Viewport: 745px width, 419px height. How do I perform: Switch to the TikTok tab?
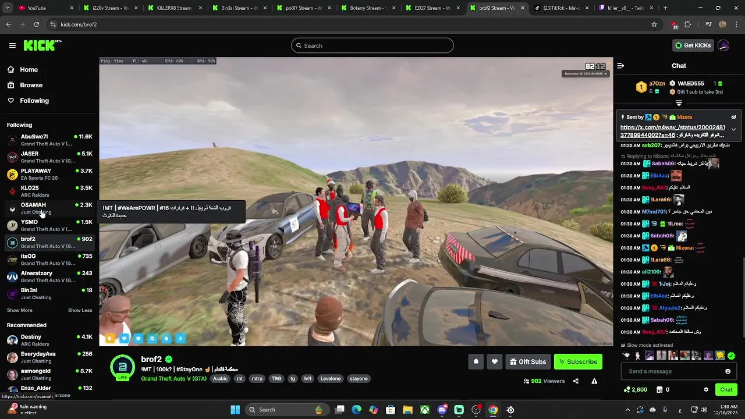click(x=562, y=8)
